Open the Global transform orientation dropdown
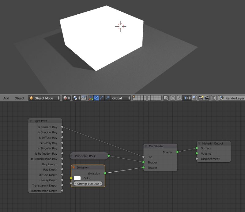 coord(120,98)
